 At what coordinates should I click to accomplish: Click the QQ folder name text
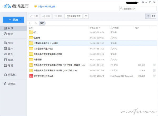click(35, 32)
